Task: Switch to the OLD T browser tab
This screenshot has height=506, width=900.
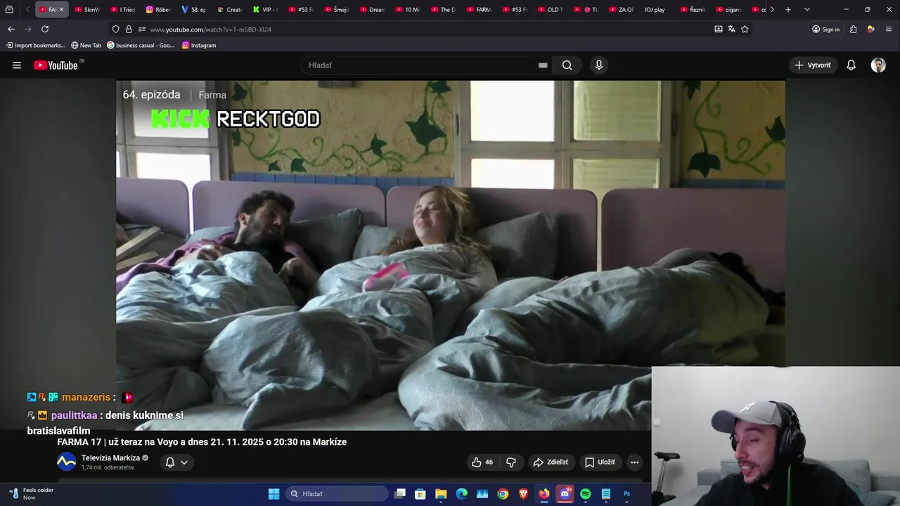Action: 549,10
